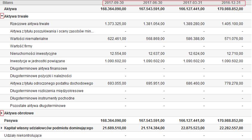Select Aktywa z tytułu poszukiwania row

pos(126,31)
